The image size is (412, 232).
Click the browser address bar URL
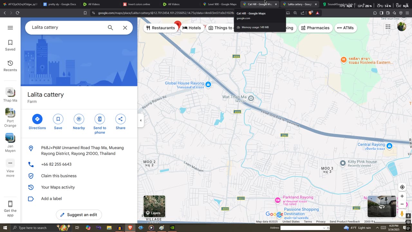pos(166,13)
